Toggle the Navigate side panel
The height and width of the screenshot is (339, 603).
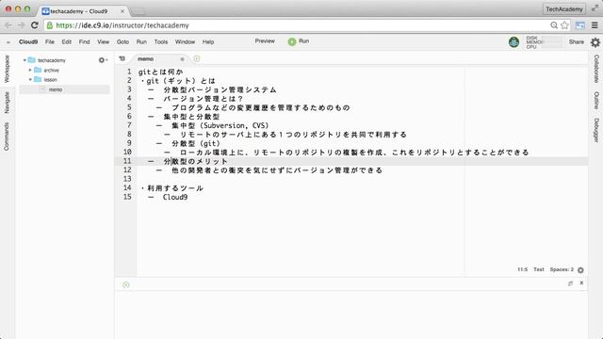click(7, 103)
